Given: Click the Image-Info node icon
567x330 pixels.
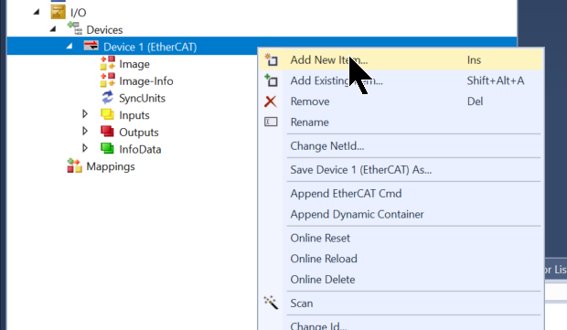Looking at the screenshot, I should click(x=107, y=80).
